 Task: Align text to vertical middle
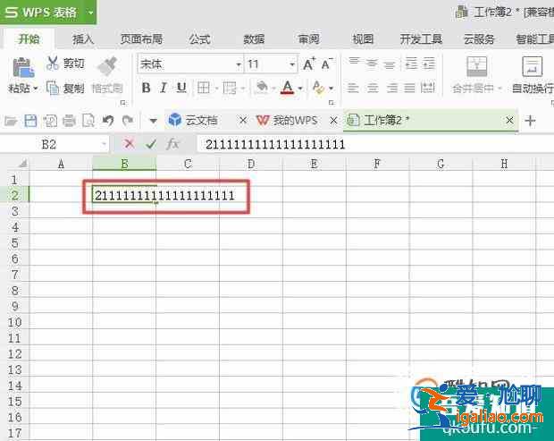click(x=372, y=64)
